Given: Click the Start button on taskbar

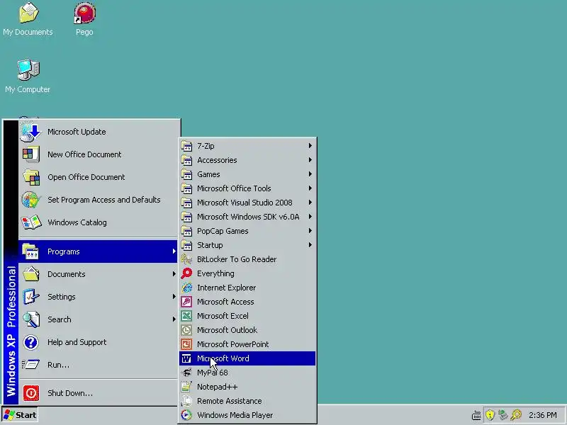Looking at the screenshot, I should pyautogui.click(x=20, y=415).
